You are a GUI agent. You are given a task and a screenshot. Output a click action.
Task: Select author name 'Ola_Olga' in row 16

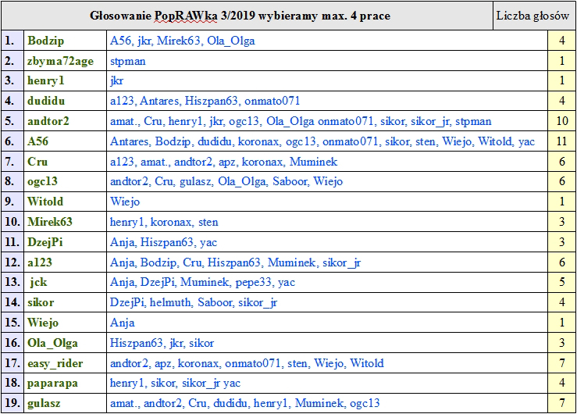click(52, 343)
